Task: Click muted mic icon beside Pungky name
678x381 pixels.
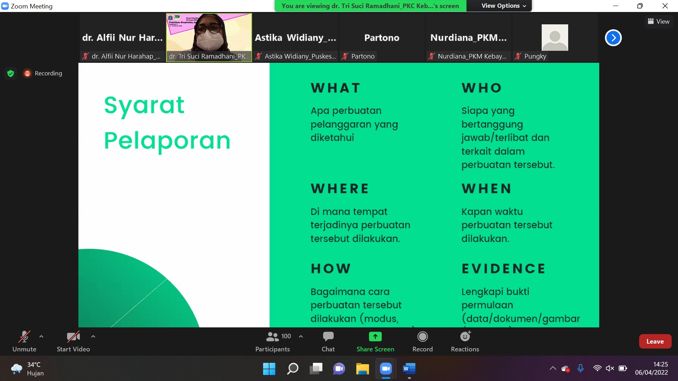Action: tap(518, 56)
